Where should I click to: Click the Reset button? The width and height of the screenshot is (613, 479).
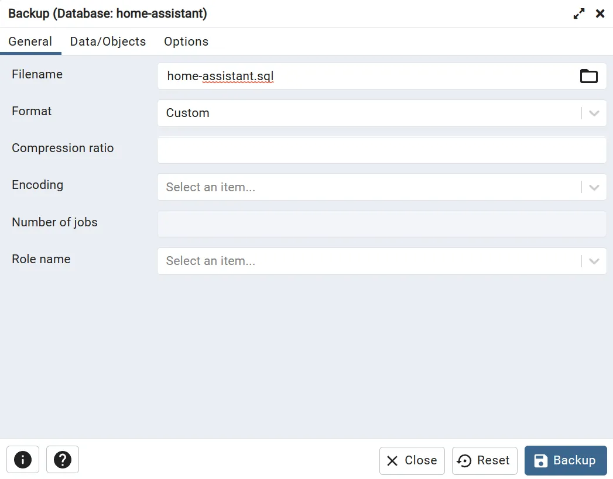(484, 461)
